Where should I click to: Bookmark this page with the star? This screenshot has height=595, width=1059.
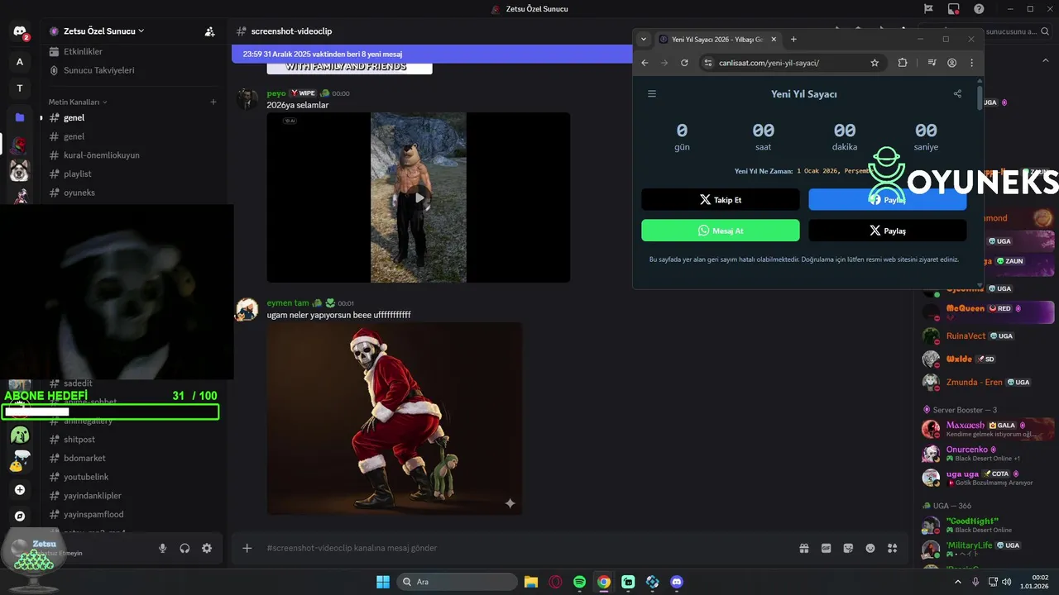pyautogui.click(x=875, y=63)
